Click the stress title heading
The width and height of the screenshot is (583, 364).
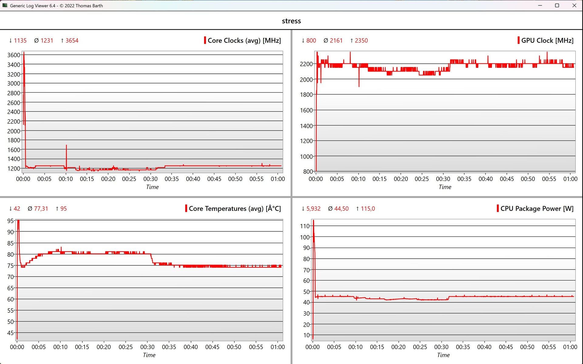coord(291,21)
